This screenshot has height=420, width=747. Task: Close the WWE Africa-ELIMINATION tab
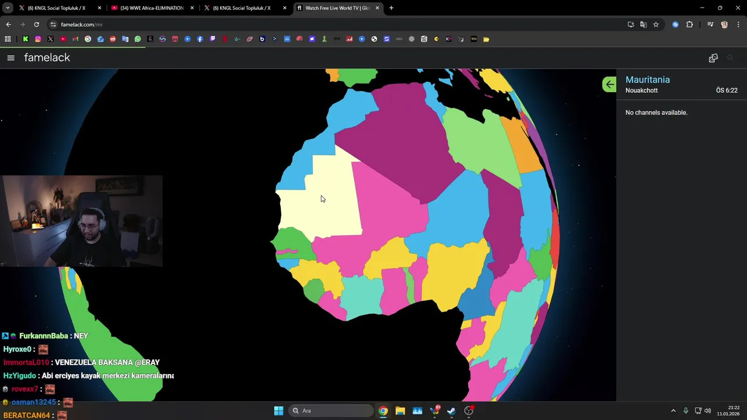[x=192, y=8]
